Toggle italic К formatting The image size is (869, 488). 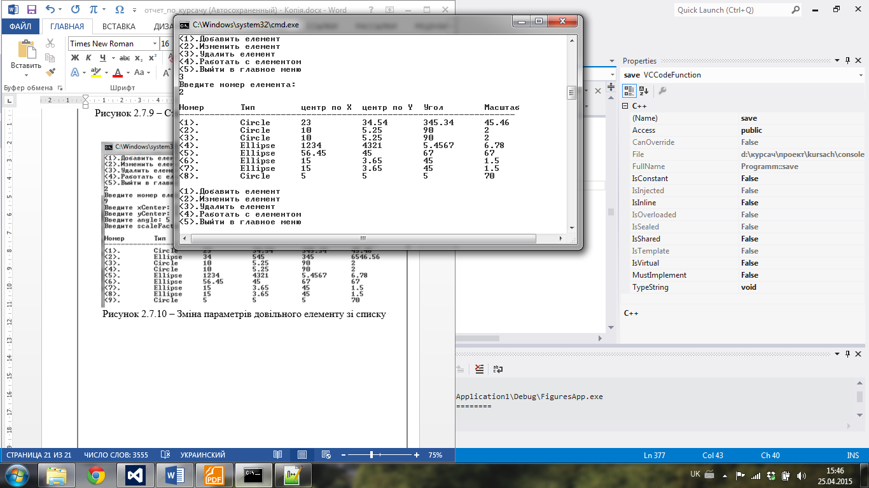88,58
